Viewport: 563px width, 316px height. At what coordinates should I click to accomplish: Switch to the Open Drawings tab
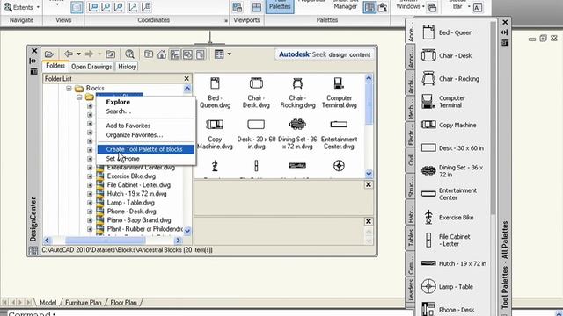[91, 67]
